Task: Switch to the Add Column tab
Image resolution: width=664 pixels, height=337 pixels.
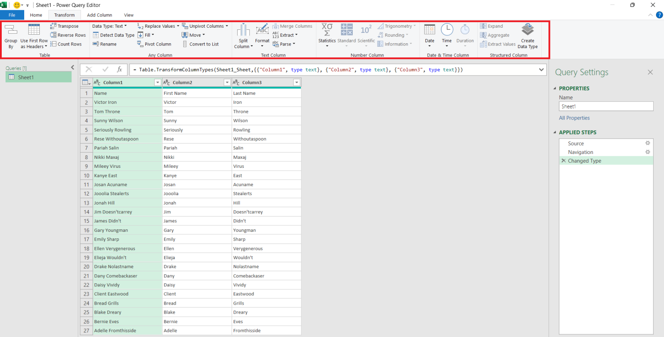Action: click(x=99, y=15)
